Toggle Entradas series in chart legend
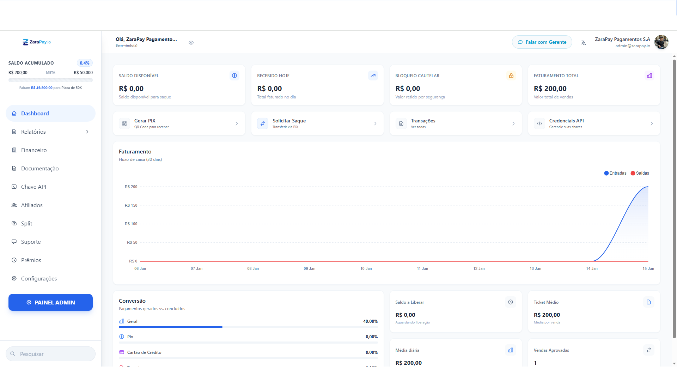The width and height of the screenshot is (677, 381). pyautogui.click(x=615, y=173)
